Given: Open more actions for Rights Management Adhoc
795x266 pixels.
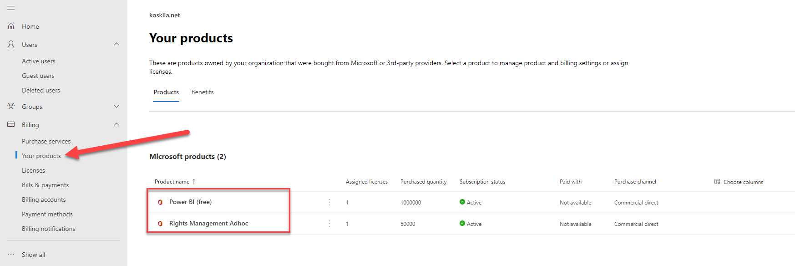Looking at the screenshot, I should (x=329, y=224).
